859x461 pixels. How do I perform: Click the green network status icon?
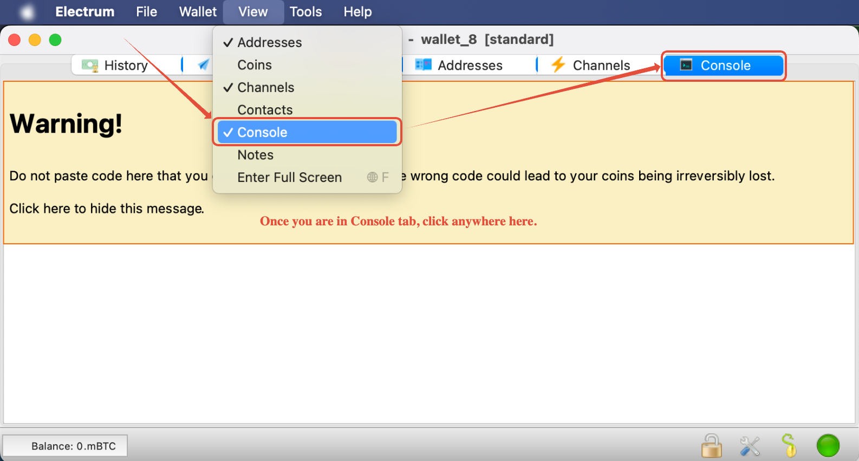click(828, 446)
